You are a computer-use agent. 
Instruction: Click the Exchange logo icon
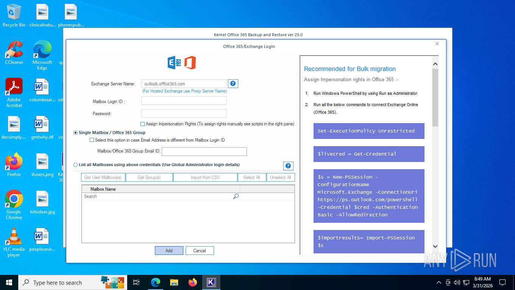[174, 63]
